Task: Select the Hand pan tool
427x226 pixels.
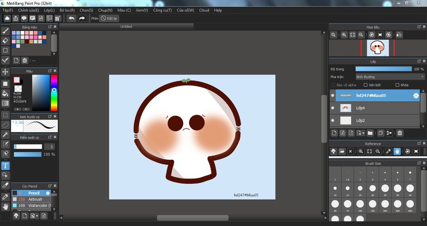Action: 5,207
